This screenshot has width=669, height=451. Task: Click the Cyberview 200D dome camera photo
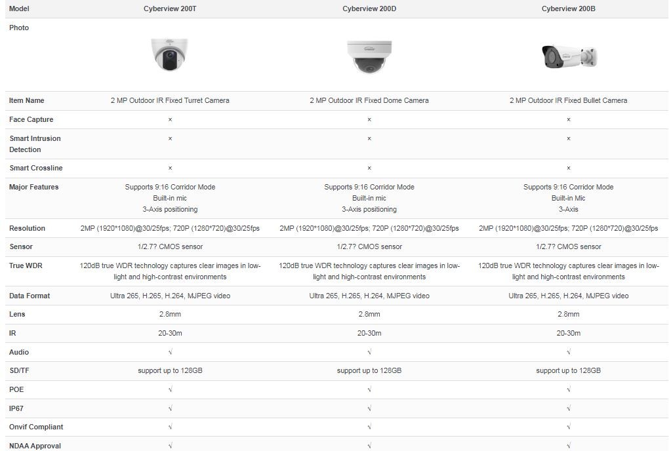[x=369, y=56]
